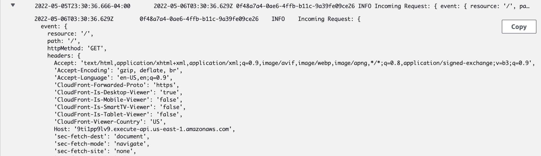Click the path: '/' line
This screenshot has height=156, width=541.
click(x=64, y=41)
